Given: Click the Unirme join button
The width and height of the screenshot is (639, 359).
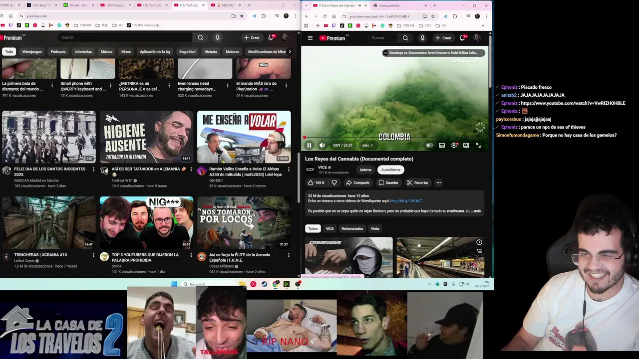Looking at the screenshot, I should [365, 170].
